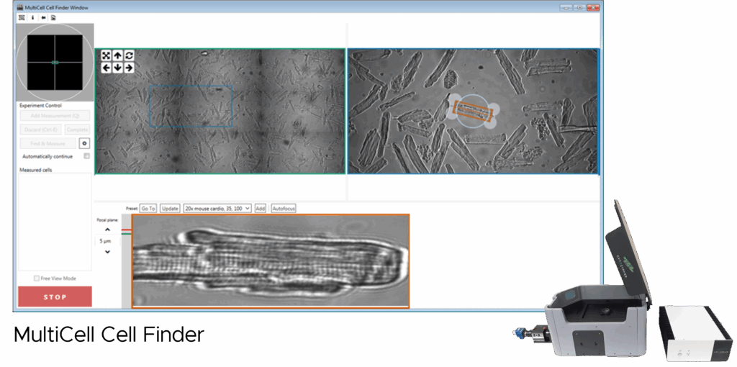Open the 20x mouse cardio preset dropdown

[217, 208]
